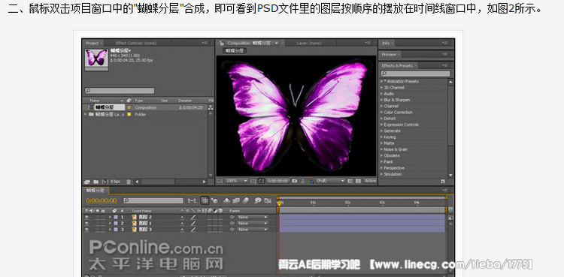Click the timeline layer search field
The width and height of the screenshot is (564, 277).
[x=153, y=200]
